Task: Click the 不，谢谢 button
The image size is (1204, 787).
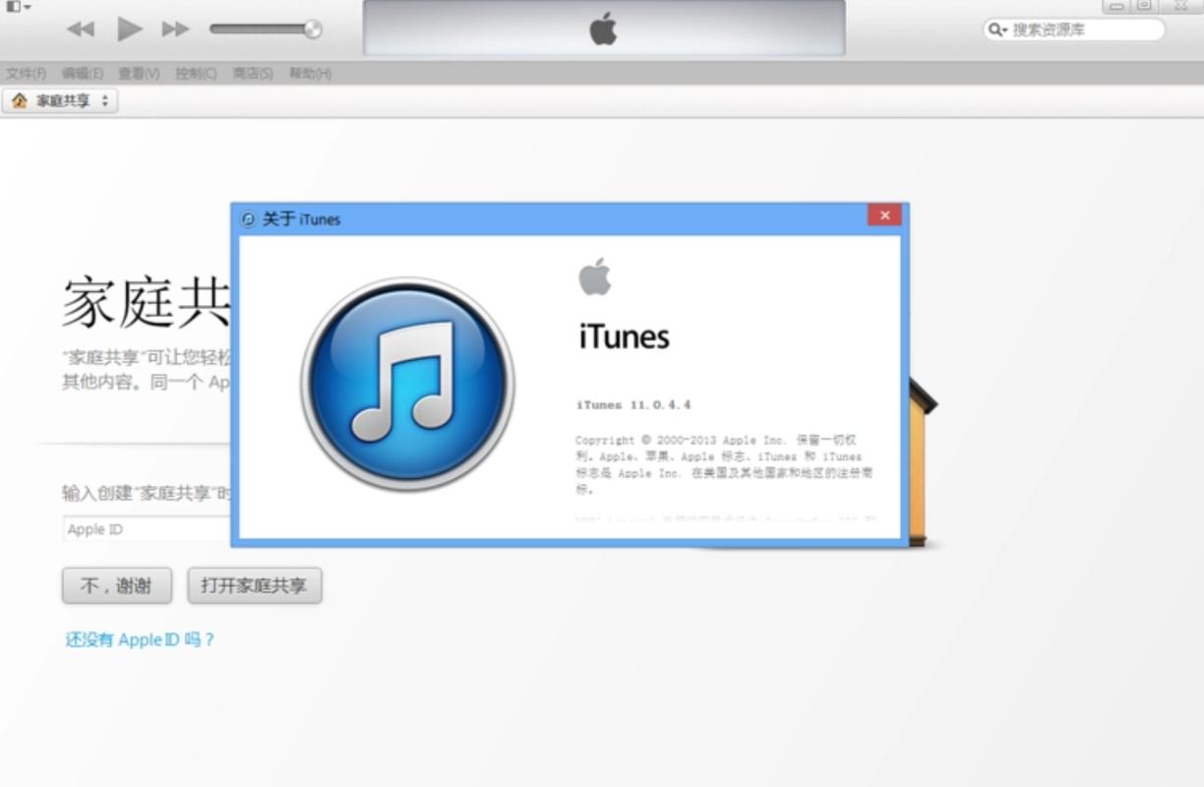Action: click(x=117, y=585)
